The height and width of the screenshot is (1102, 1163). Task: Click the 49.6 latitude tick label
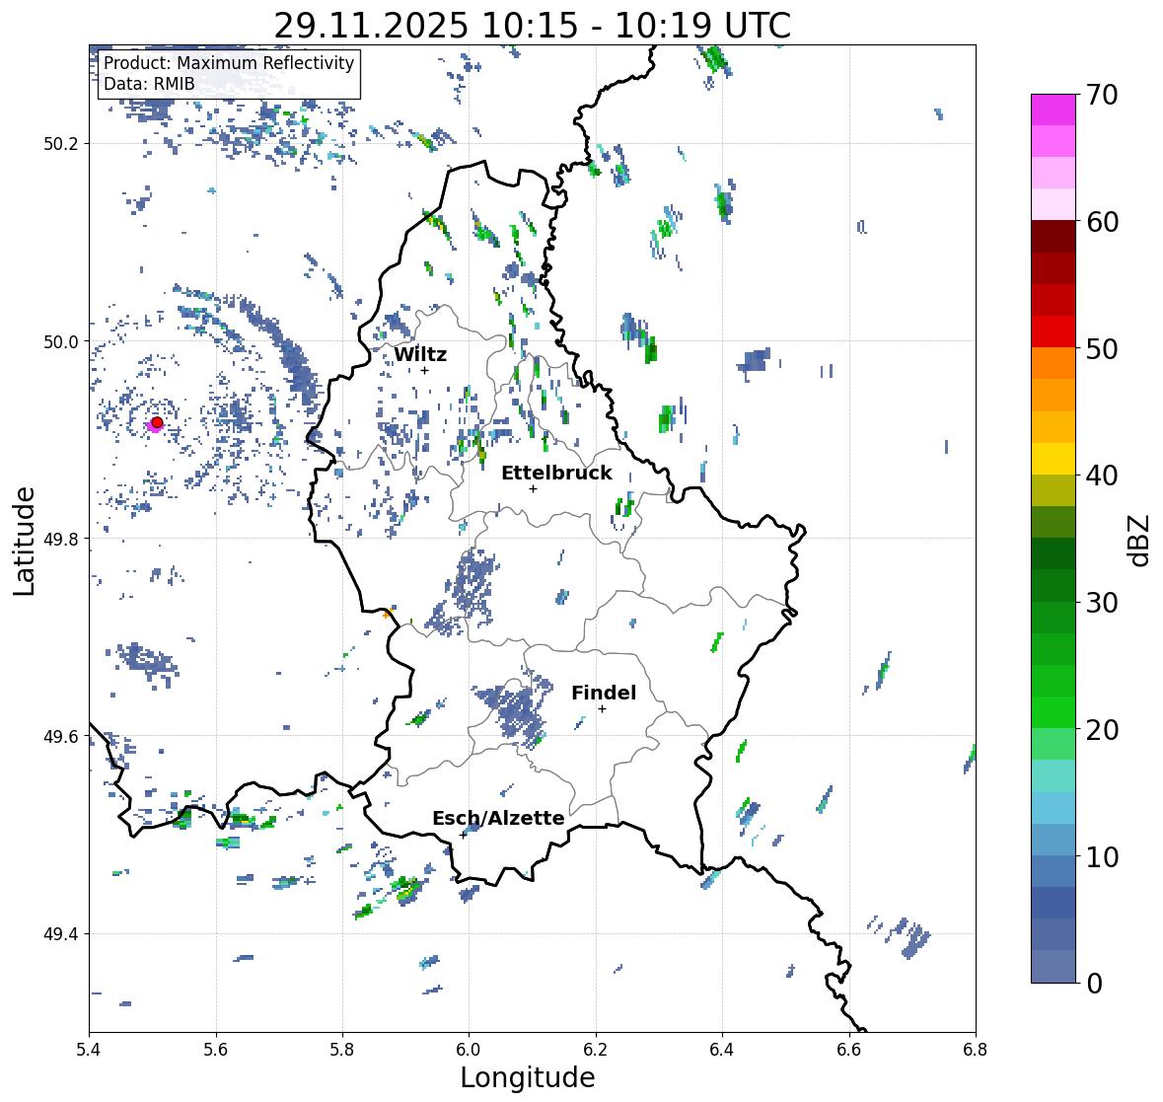[x=61, y=736]
